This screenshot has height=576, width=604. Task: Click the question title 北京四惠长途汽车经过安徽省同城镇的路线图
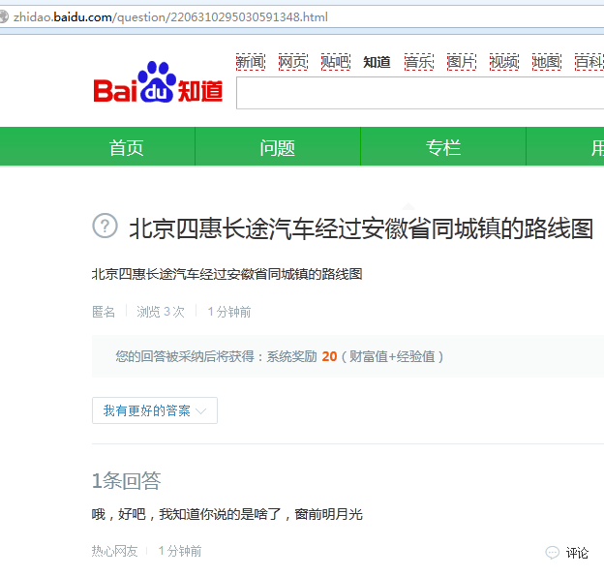361,228
